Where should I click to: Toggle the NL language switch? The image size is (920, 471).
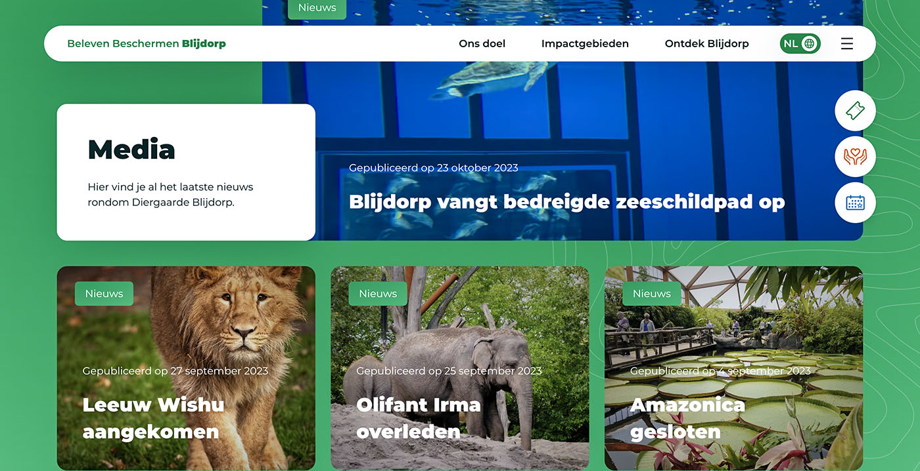click(800, 44)
